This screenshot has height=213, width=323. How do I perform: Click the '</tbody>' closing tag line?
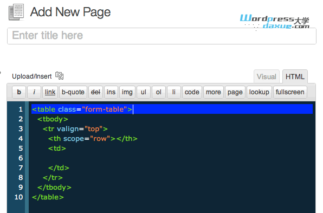click(x=54, y=188)
